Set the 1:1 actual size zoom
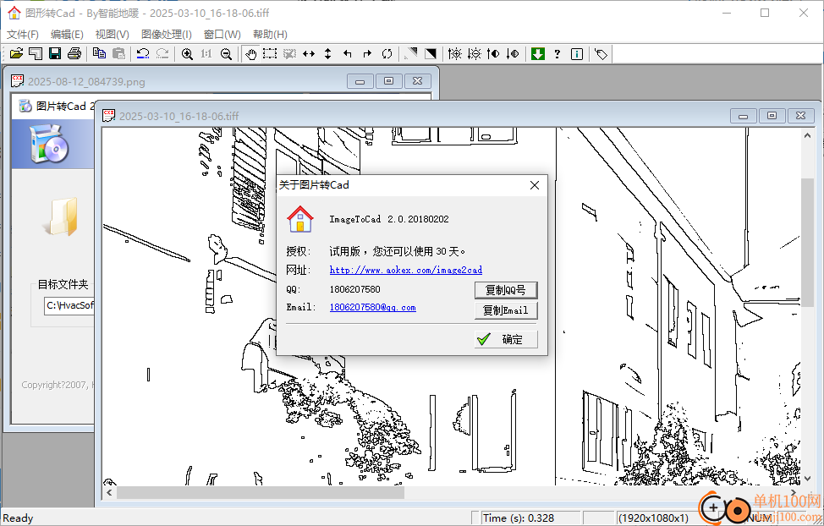This screenshot has width=824, height=526. tap(206, 53)
